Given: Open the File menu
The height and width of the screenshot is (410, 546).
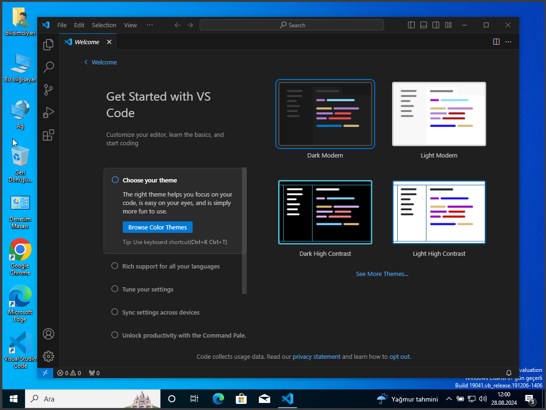Looking at the screenshot, I should pyautogui.click(x=62, y=25).
